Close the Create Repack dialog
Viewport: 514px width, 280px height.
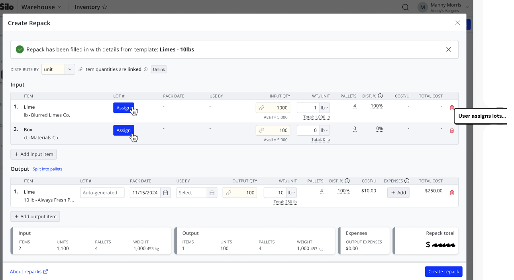(x=457, y=23)
